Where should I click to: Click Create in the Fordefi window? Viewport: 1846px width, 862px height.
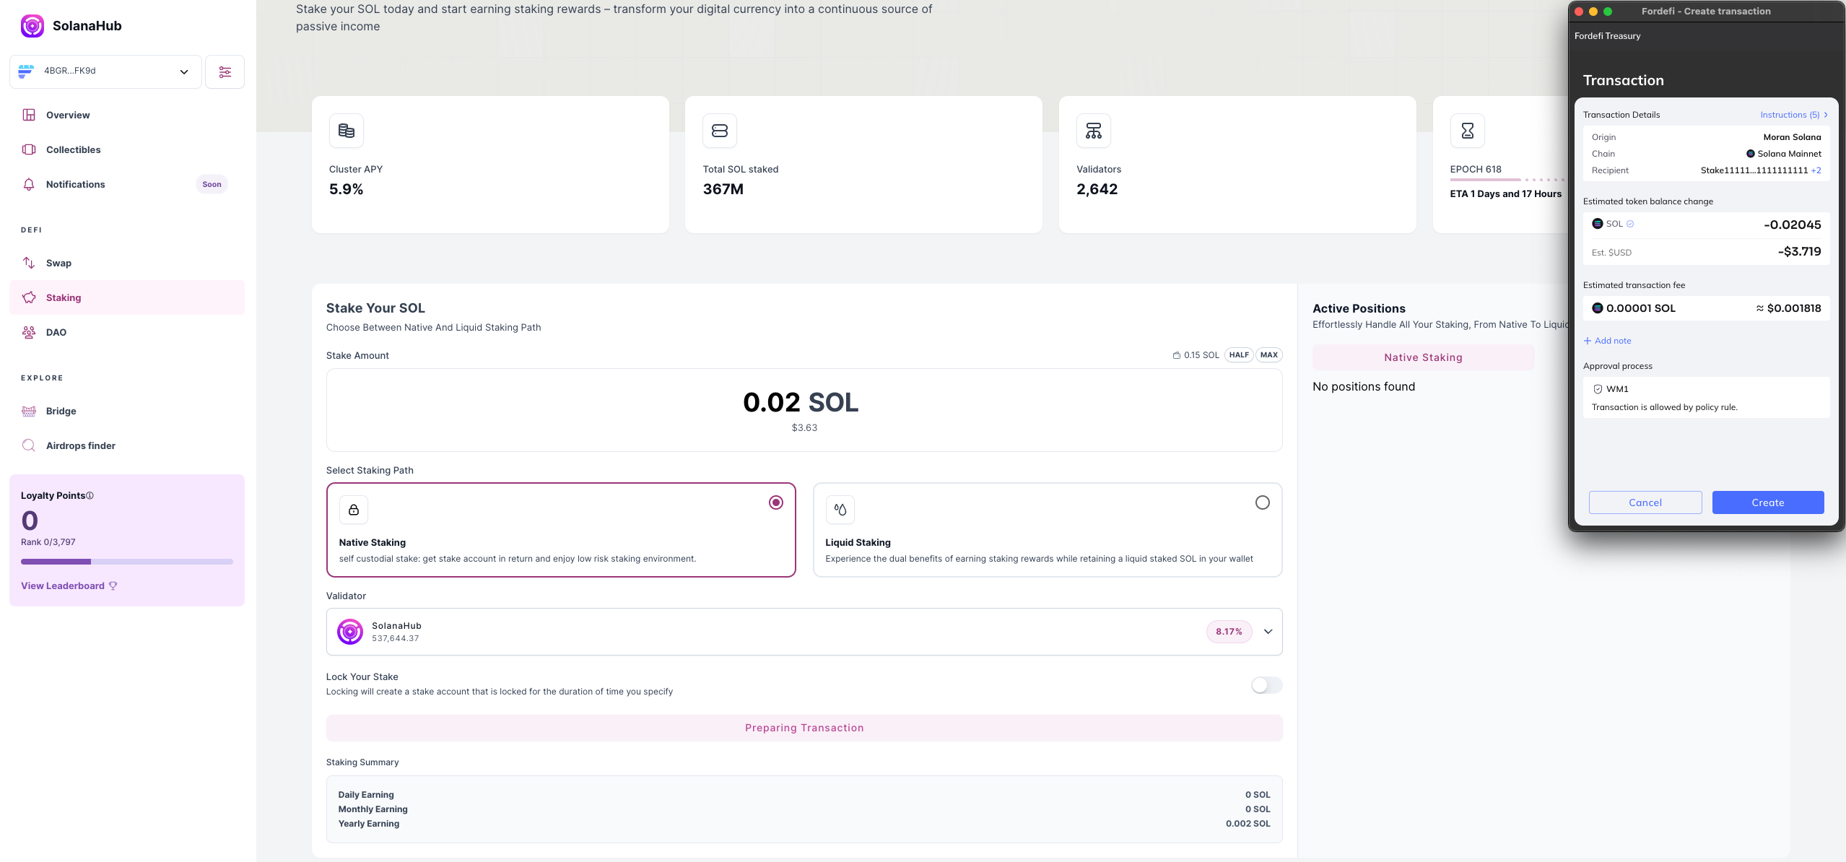(x=1767, y=502)
